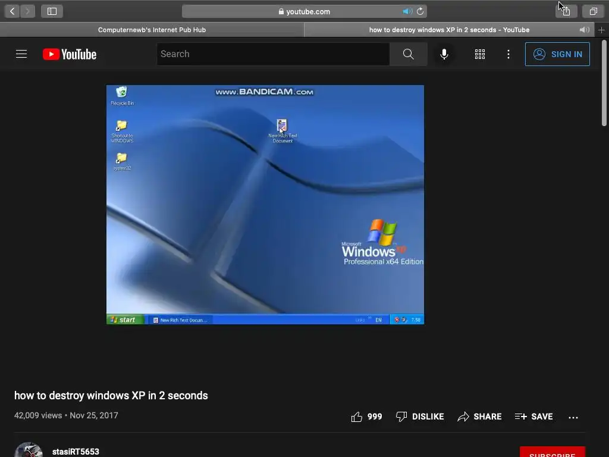Click the magnifier search button
The height and width of the screenshot is (457, 609).
click(x=408, y=54)
